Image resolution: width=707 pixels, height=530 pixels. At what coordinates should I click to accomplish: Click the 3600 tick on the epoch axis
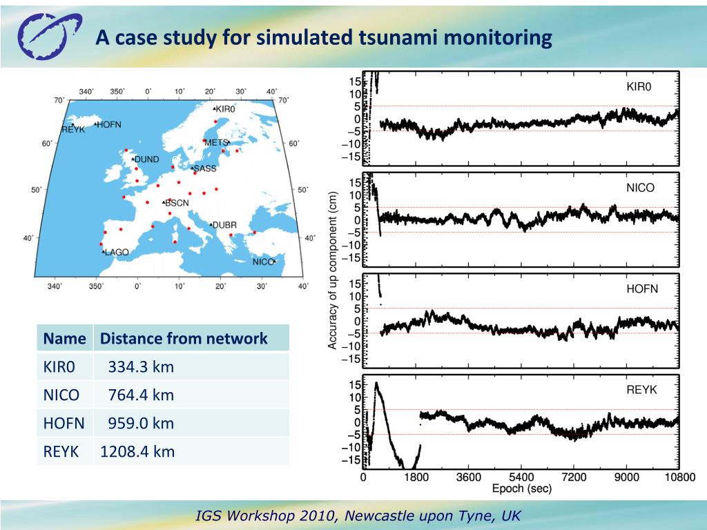(469, 478)
